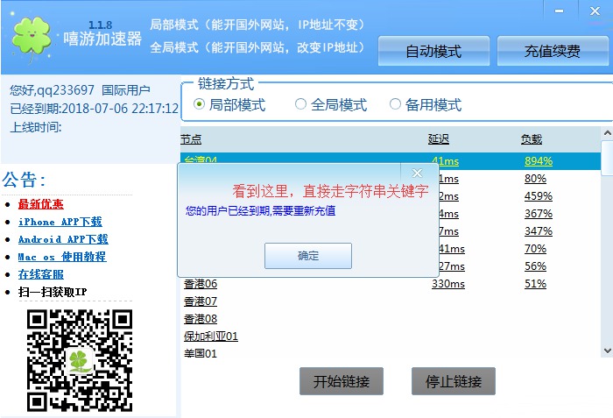613x418 pixels.
Task: Click the 347% load value
Action: (539, 231)
